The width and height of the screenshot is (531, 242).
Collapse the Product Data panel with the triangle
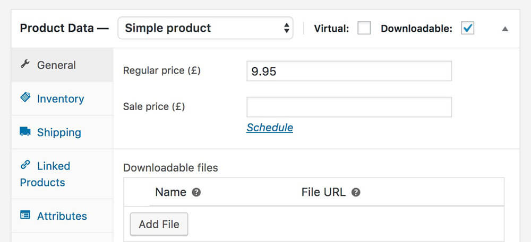click(505, 29)
